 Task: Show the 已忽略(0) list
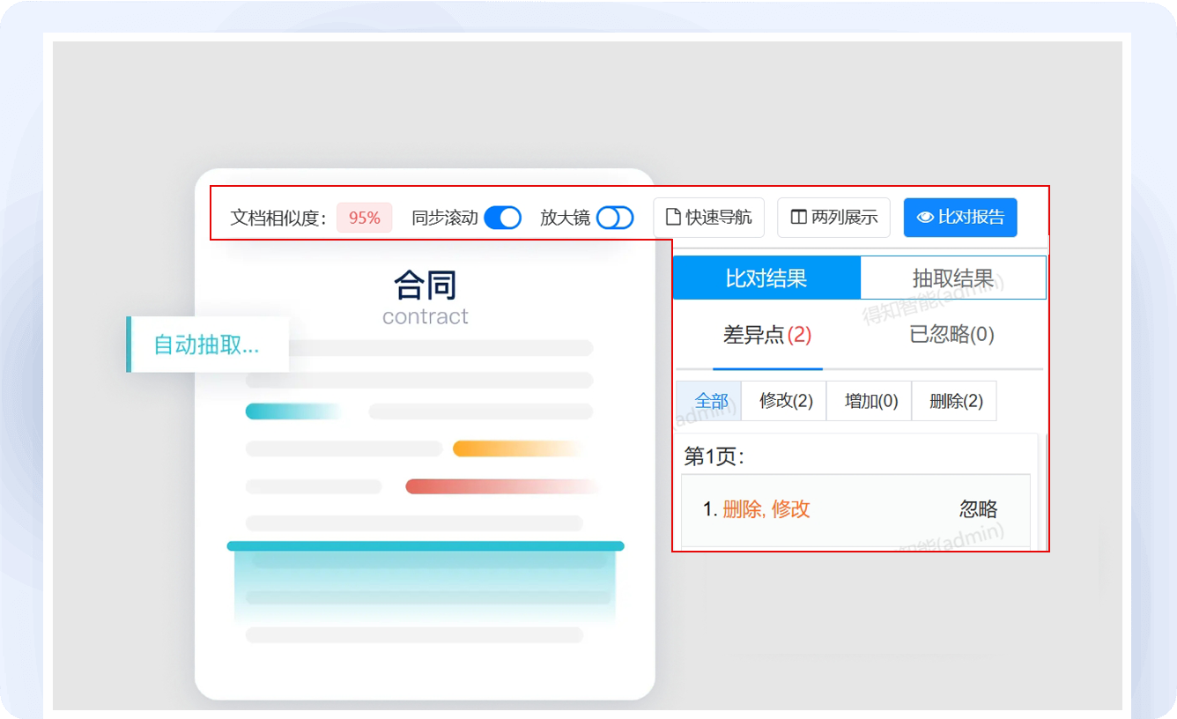951,335
